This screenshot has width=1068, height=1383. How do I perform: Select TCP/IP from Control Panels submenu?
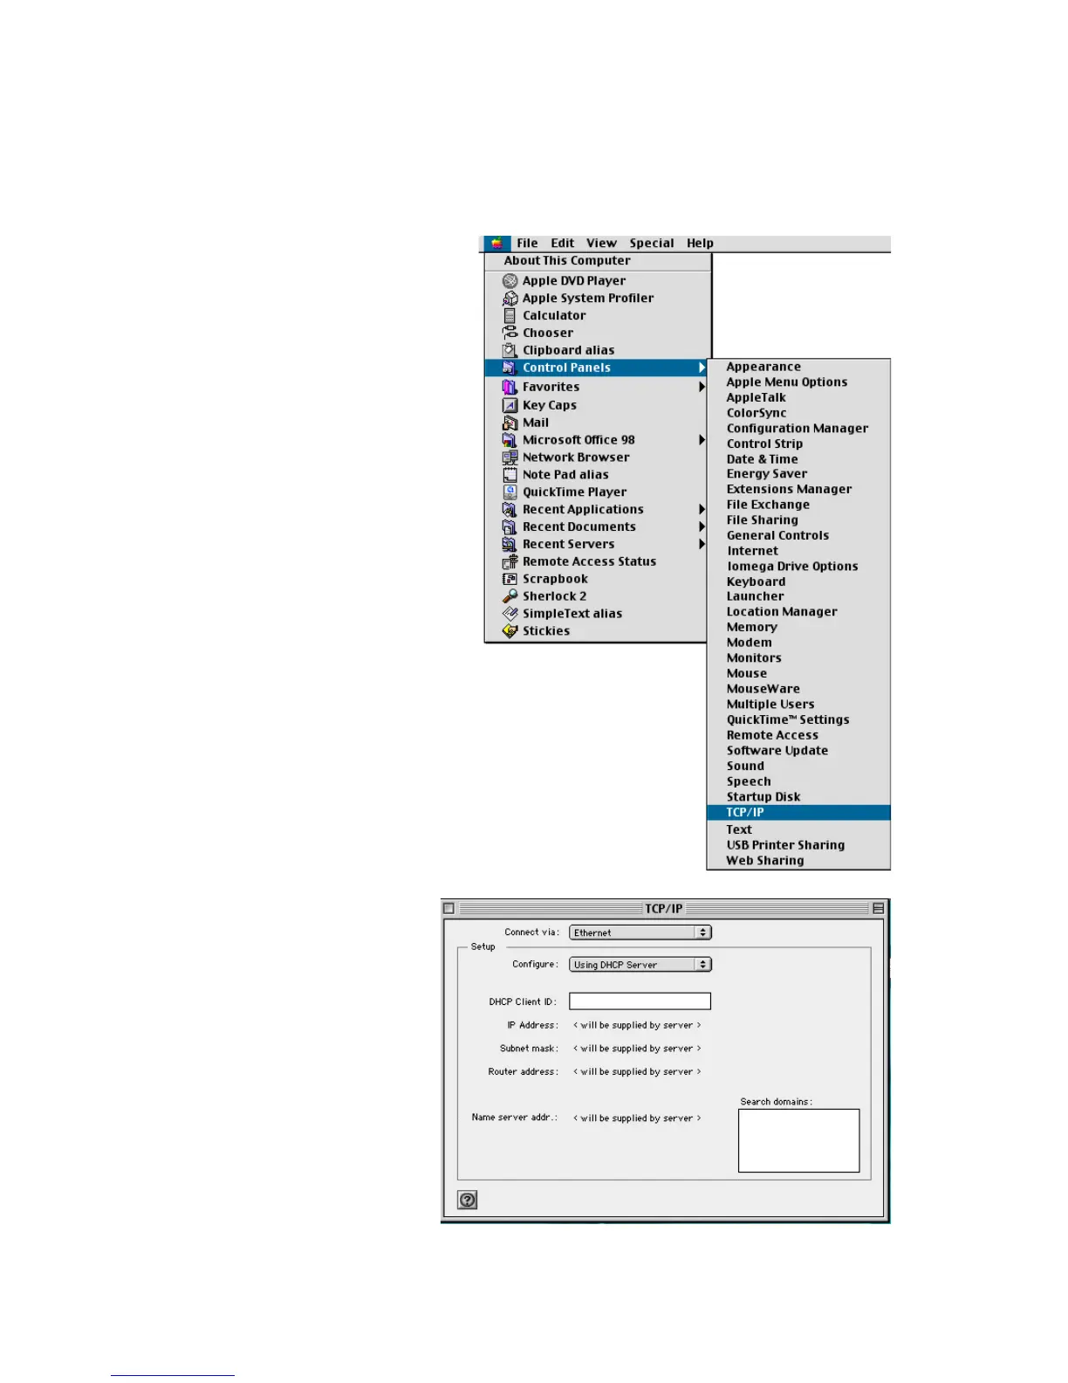(x=798, y=813)
